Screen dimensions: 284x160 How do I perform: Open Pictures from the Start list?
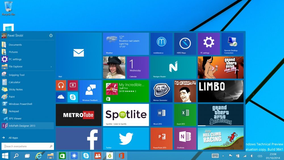(x=28, y=52)
